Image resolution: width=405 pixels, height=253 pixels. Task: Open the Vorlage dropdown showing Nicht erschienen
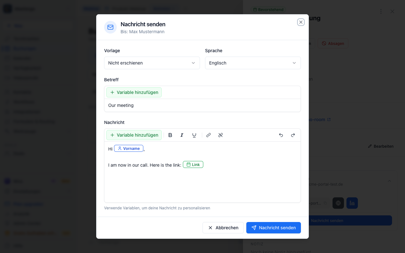152,63
